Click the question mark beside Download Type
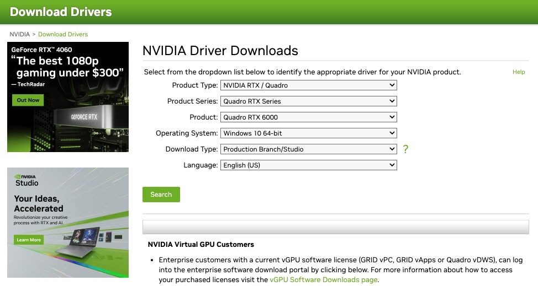This screenshot has width=538, height=286. point(405,149)
